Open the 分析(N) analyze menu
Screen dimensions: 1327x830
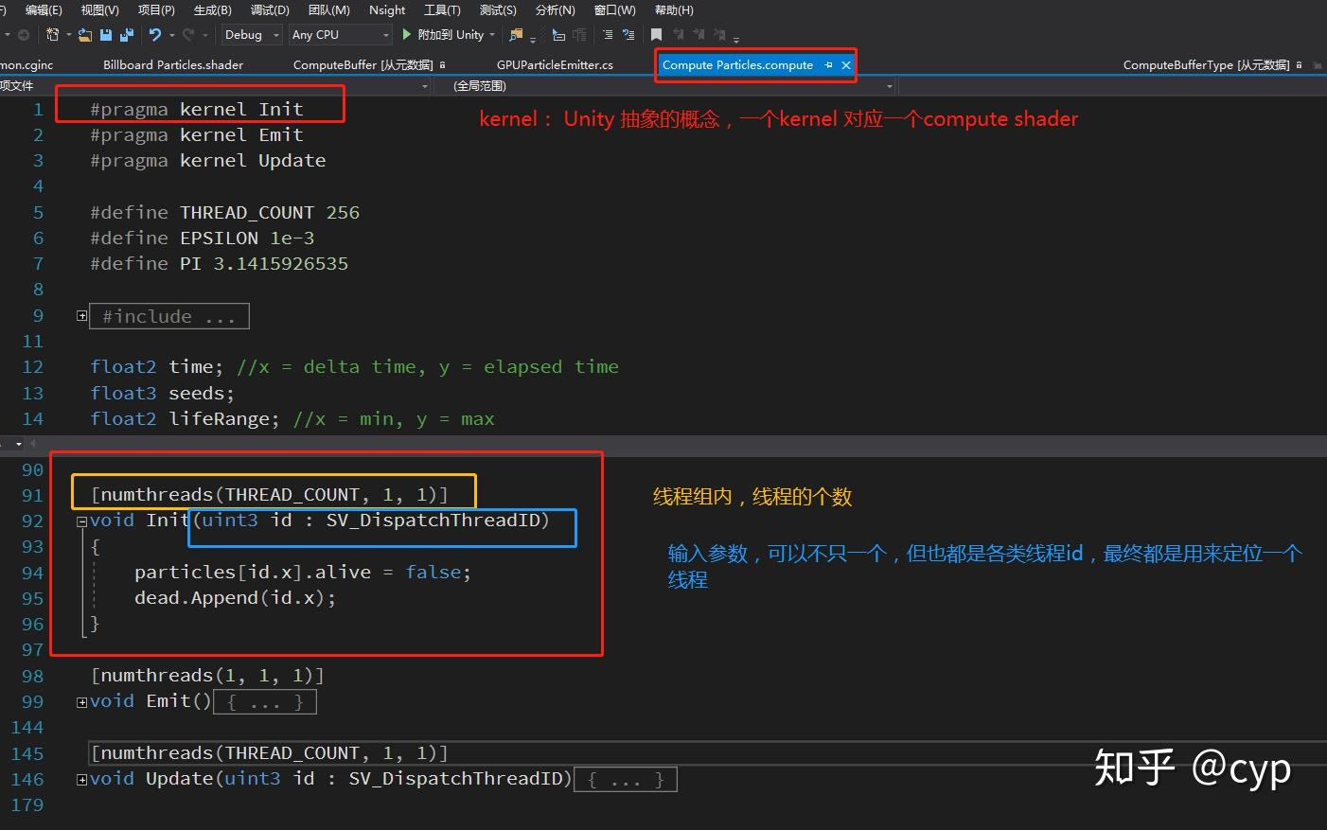(555, 9)
